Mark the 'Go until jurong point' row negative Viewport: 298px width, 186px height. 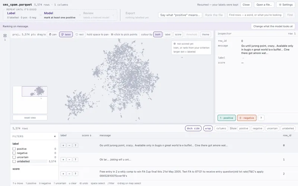point(69,145)
